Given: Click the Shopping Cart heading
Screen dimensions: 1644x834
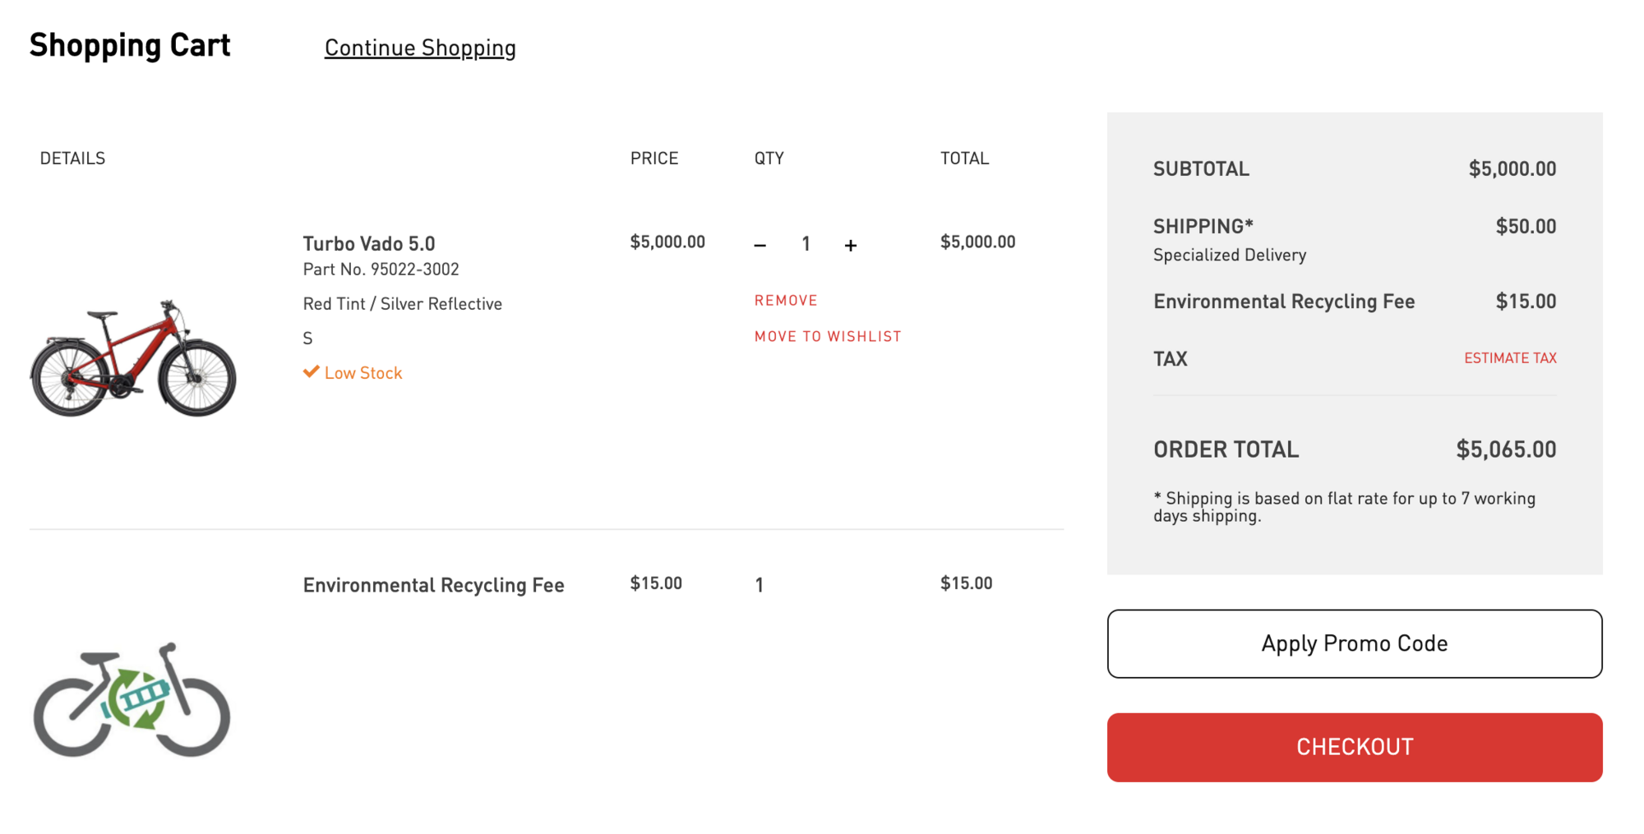Looking at the screenshot, I should (x=130, y=45).
